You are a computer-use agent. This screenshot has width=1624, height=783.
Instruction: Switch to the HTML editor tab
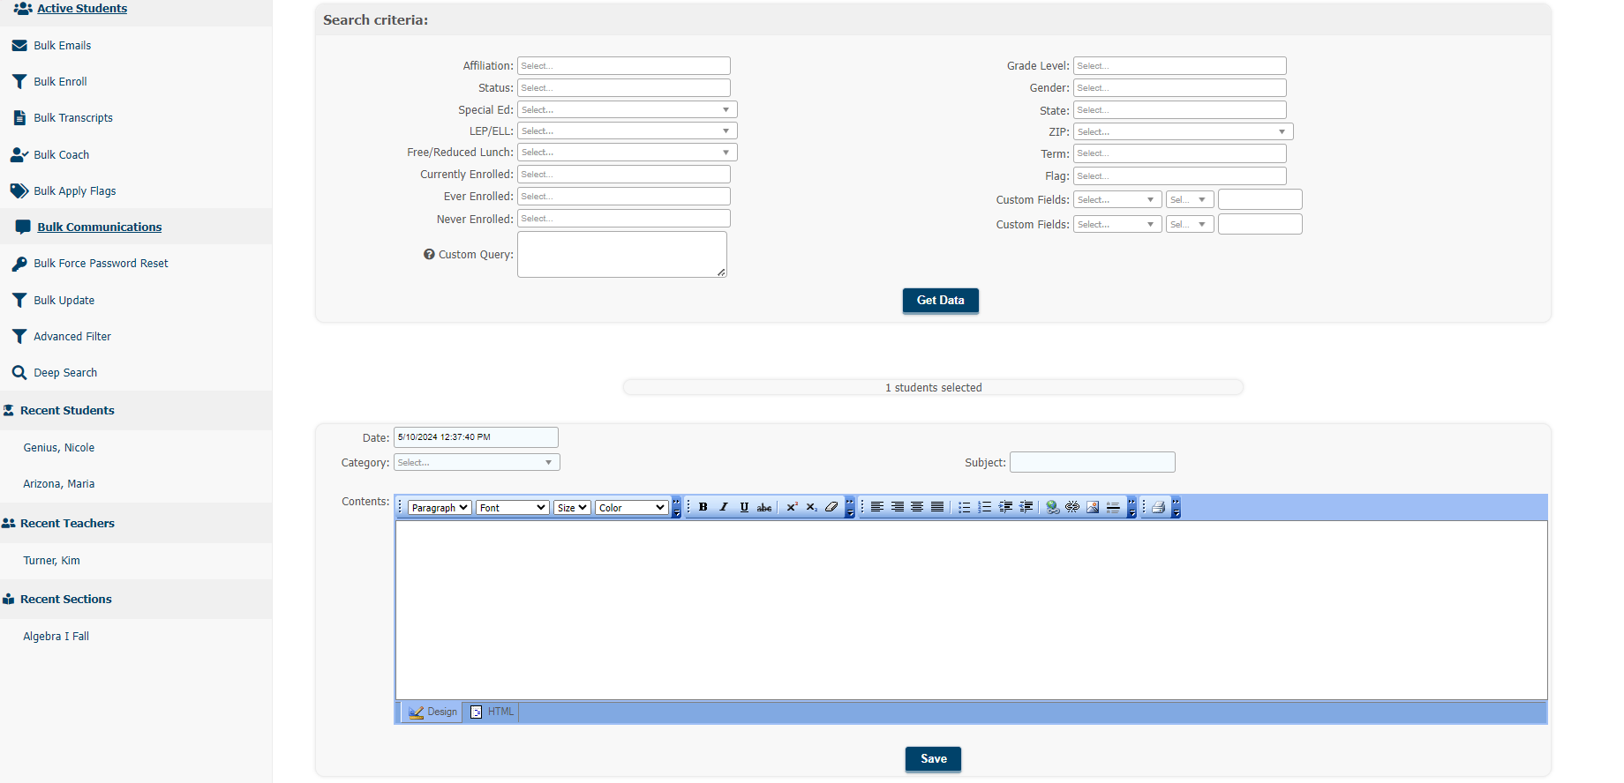[492, 712]
